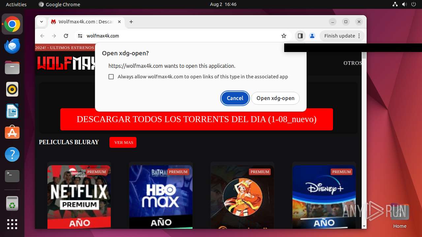Click the Open xdg-open button
Image resolution: width=422 pixels, height=237 pixels.
click(275, 98)
